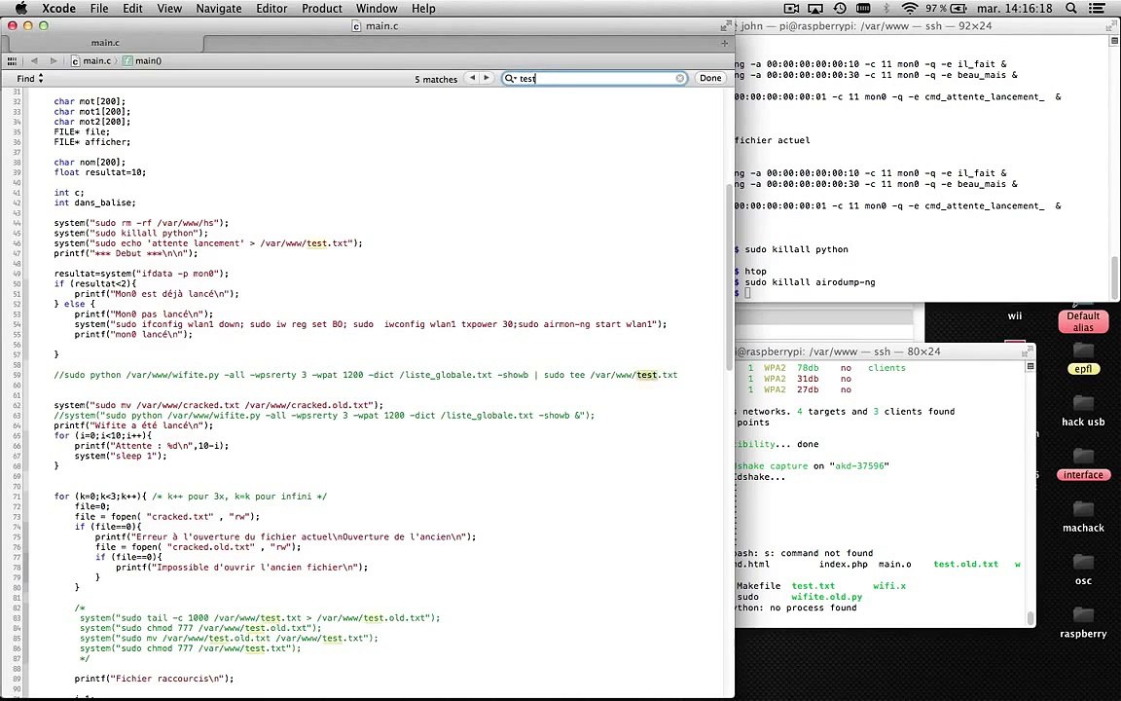Click wifite.old.py in lower terminal

(x=826, y=597)
